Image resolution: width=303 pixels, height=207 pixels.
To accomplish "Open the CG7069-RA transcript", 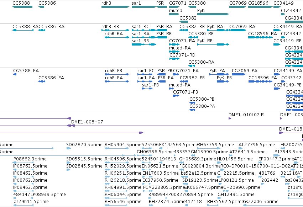I will 238,30.
